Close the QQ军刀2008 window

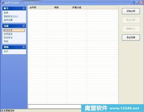[141, 3]
